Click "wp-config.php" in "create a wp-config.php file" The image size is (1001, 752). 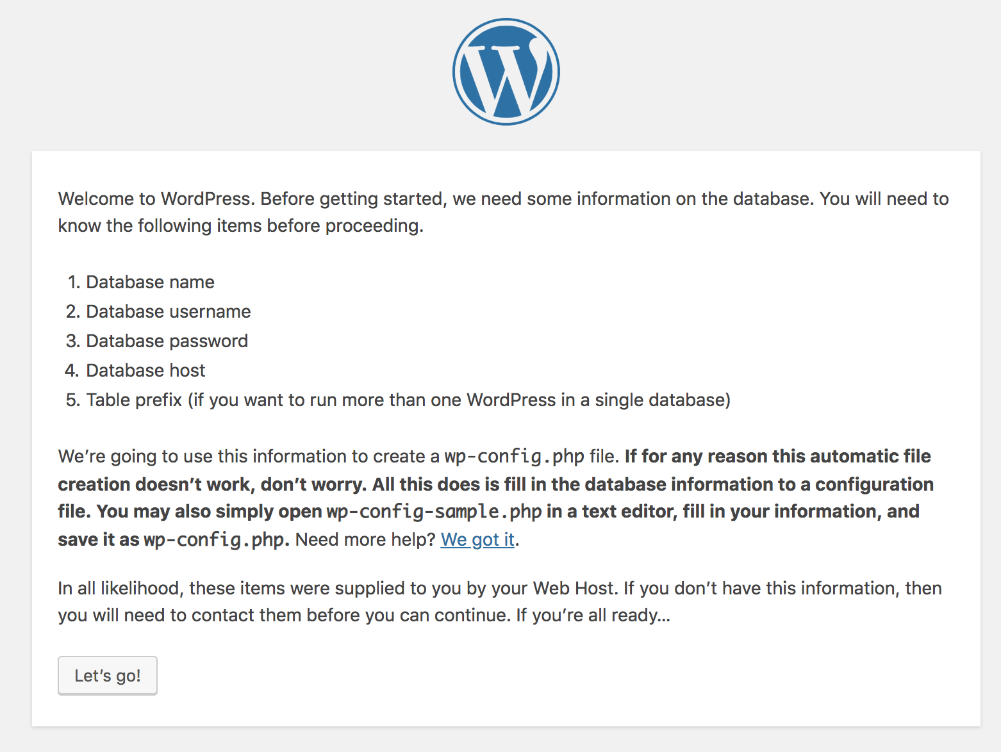[x=514, y=456]
